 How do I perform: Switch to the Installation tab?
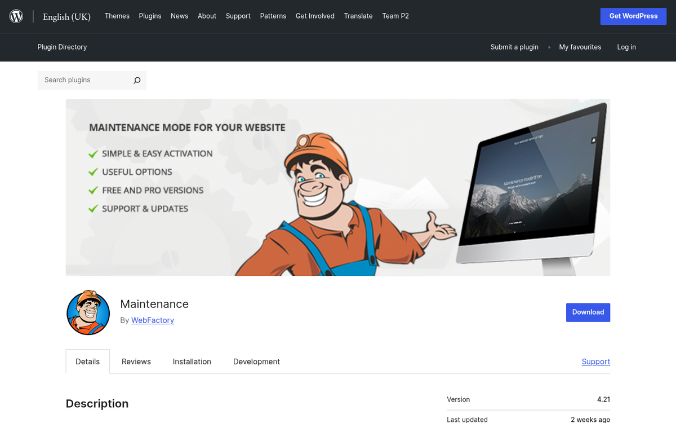(192, 362)
